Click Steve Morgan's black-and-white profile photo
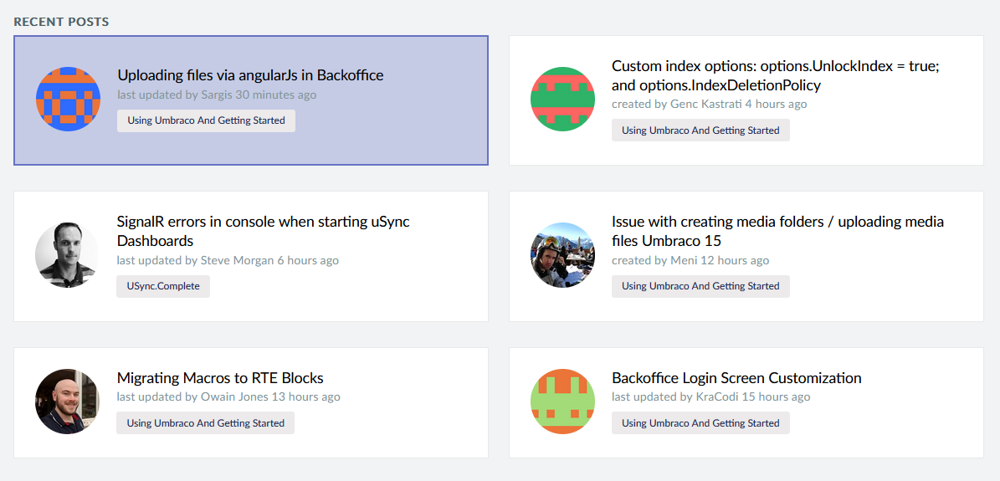The width and height of the screenshot is (1000, 481). [67, 254]
